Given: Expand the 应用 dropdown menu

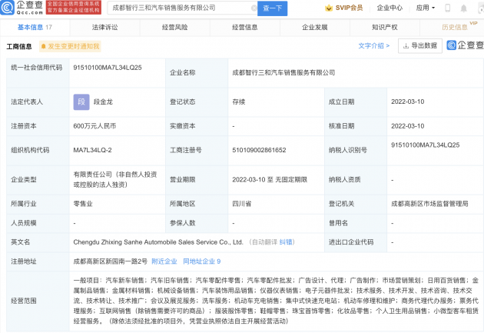Looking at the screenshot, I should coord(426,8).
